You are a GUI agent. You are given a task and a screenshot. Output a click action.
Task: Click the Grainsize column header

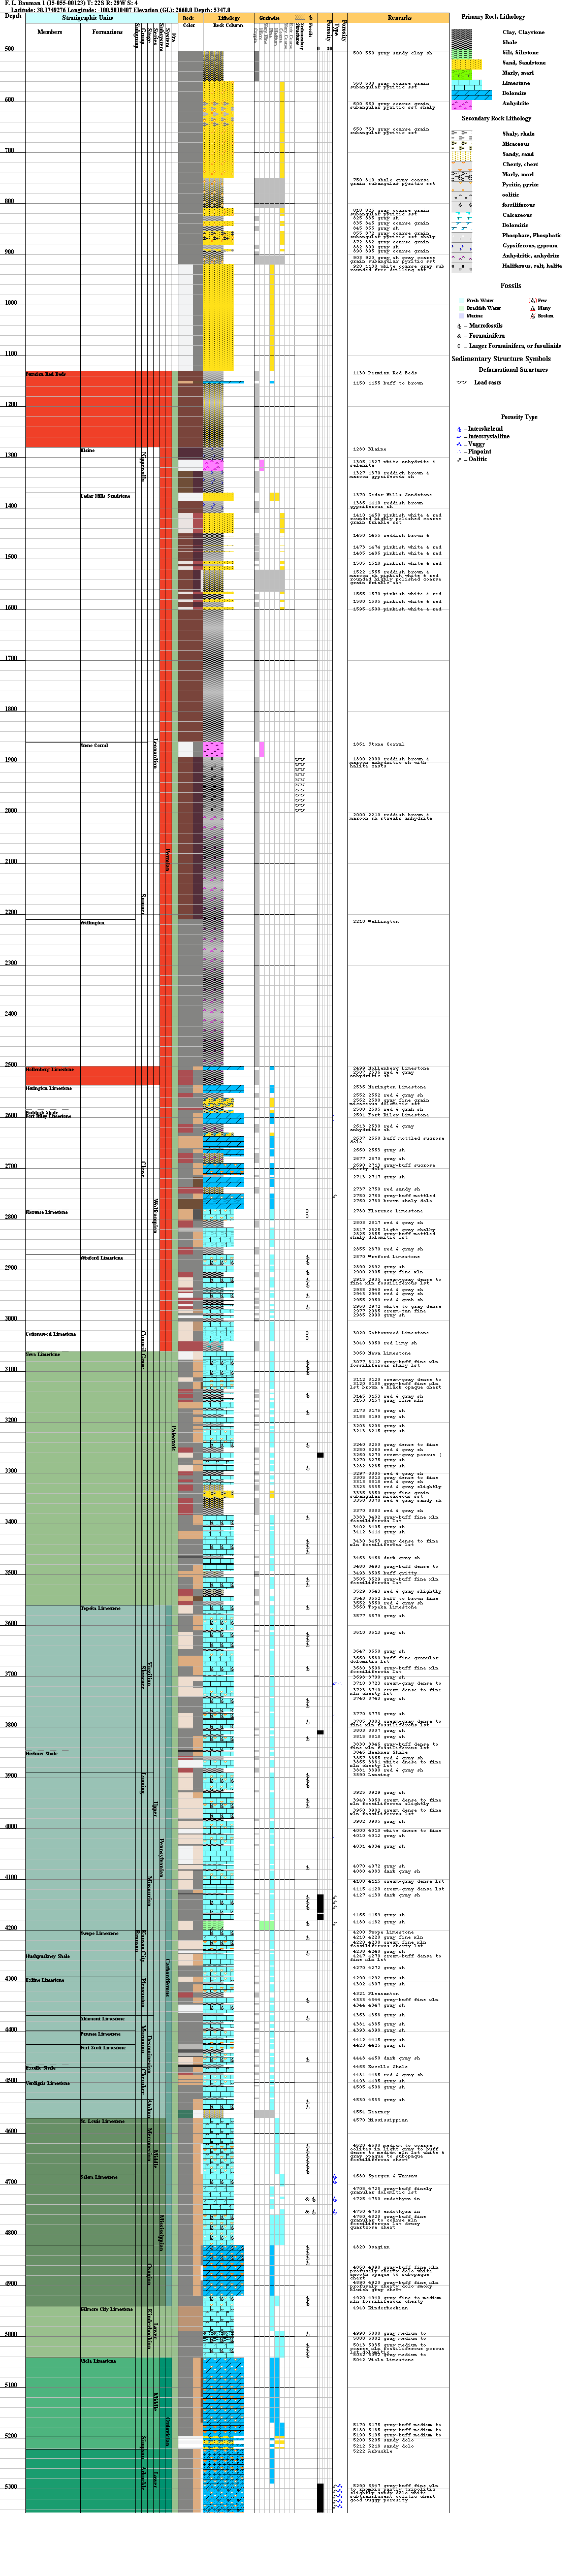pos(269,18)
